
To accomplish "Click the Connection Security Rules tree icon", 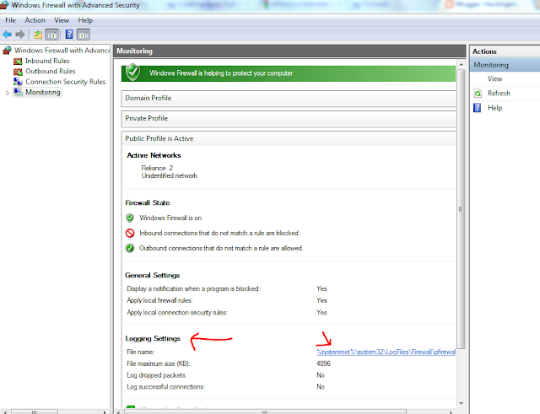I will click(x=18, y=82).
